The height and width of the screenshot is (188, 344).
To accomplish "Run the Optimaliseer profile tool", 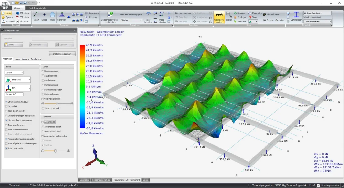I will [296, 16].
